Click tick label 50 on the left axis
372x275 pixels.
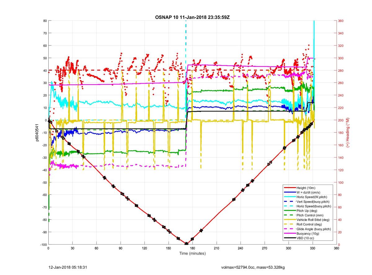click(45, 58)
